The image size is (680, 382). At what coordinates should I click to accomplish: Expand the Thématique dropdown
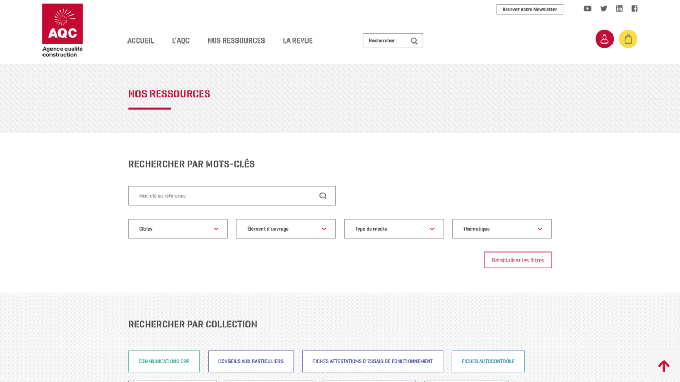502,229
